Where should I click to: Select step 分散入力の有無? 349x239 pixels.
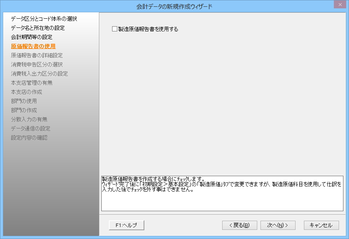click(x=29, y=119)
